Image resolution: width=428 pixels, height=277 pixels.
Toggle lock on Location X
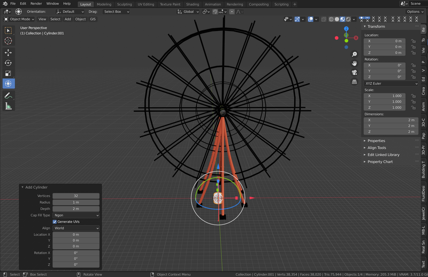tap(413, 41)
